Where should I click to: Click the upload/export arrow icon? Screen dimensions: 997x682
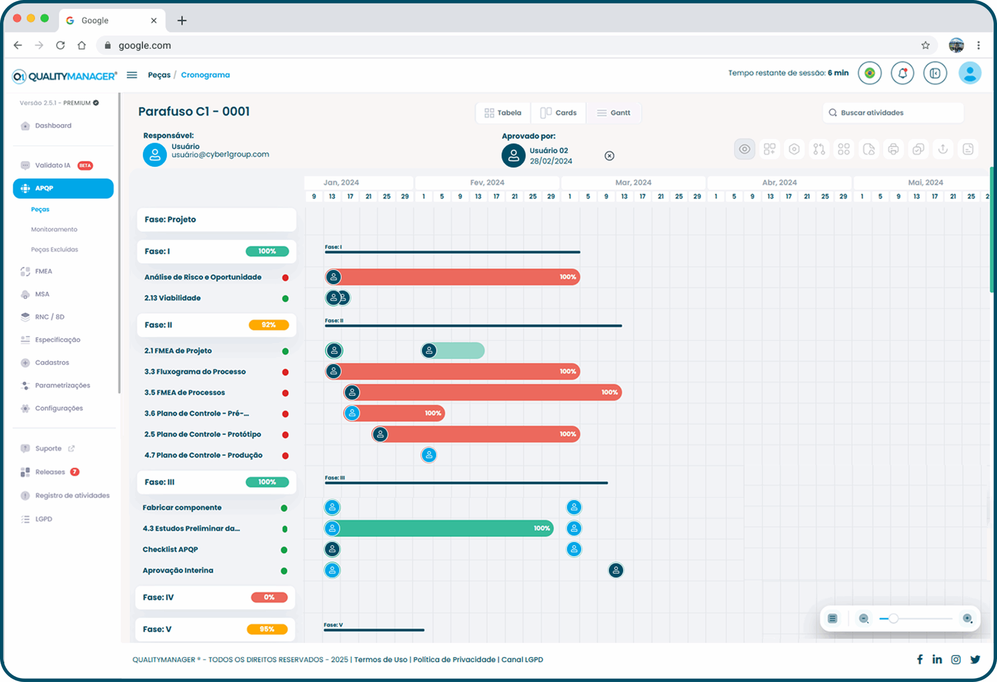click(x=943, y=149)
